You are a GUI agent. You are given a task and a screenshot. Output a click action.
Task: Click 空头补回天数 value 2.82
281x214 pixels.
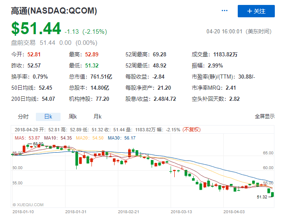(x=234, y=99)
